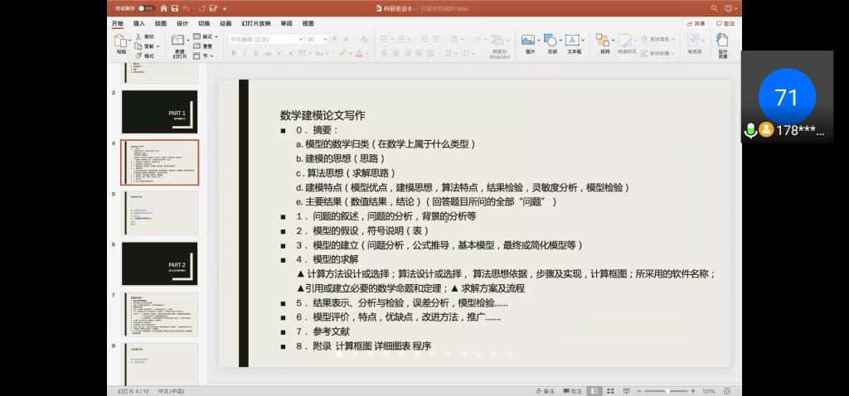Click the Share (共享) button

696,24
